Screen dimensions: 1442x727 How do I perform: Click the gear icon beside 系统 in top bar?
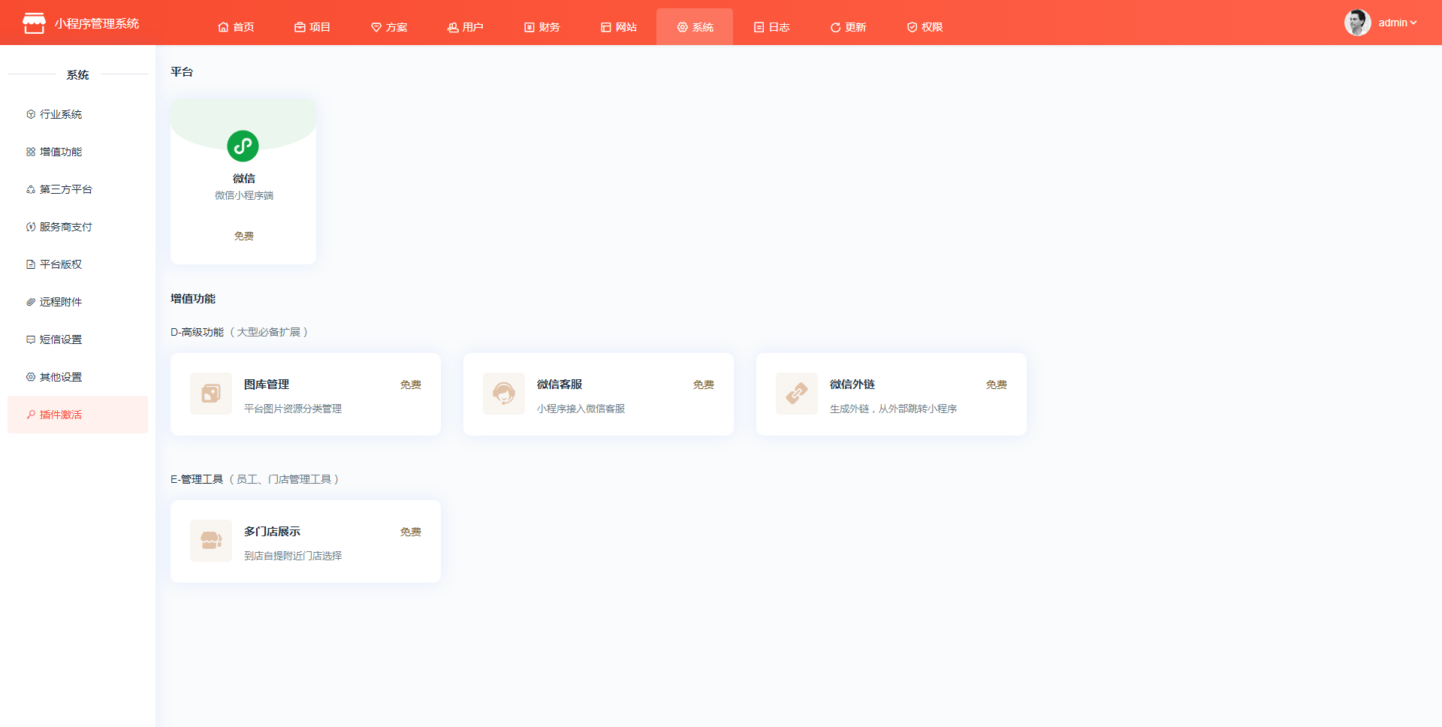click(683, 27)
